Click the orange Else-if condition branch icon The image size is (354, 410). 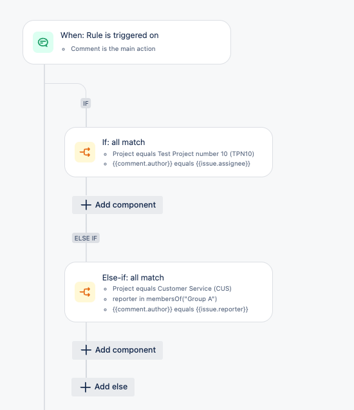click(x=85, y=292)
